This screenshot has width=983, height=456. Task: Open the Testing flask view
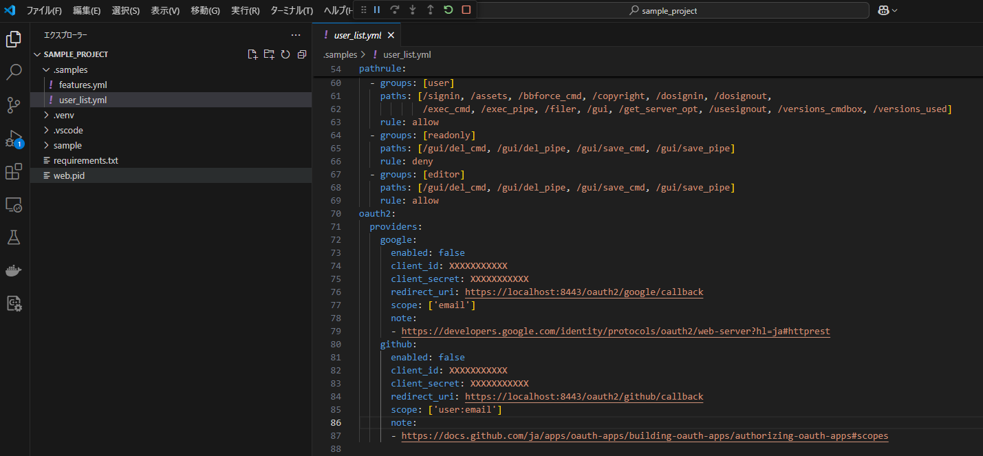(14, 237)
